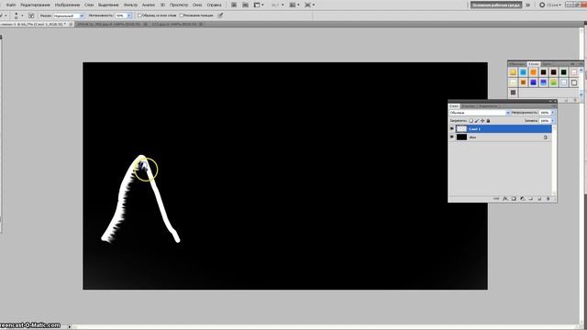The image size is (587, 330).
Task: Collapse the Layers panel with double-arrow
Action: [550, 102]
